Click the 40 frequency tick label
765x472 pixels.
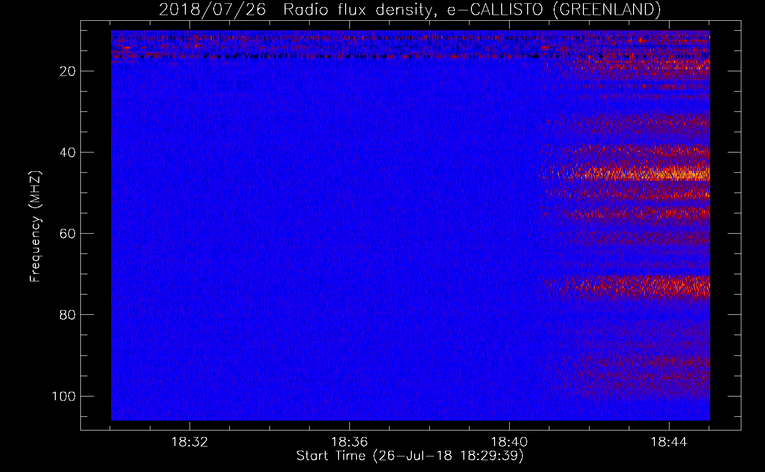[68, 152]
